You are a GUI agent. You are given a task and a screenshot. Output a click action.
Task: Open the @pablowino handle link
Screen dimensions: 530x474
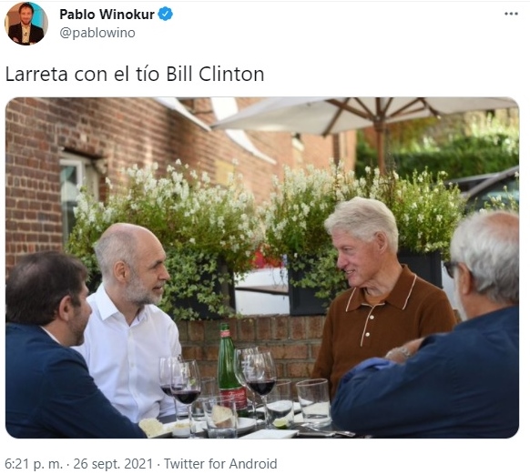click(97, 33)
